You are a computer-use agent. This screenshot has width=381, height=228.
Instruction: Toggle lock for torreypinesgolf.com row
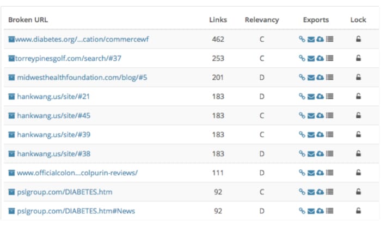pyautogui.click(x=358, y=58)
